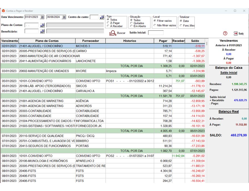Click the app icon in title bar
This screenshot has width=249, height=191.
coord(3,11)
